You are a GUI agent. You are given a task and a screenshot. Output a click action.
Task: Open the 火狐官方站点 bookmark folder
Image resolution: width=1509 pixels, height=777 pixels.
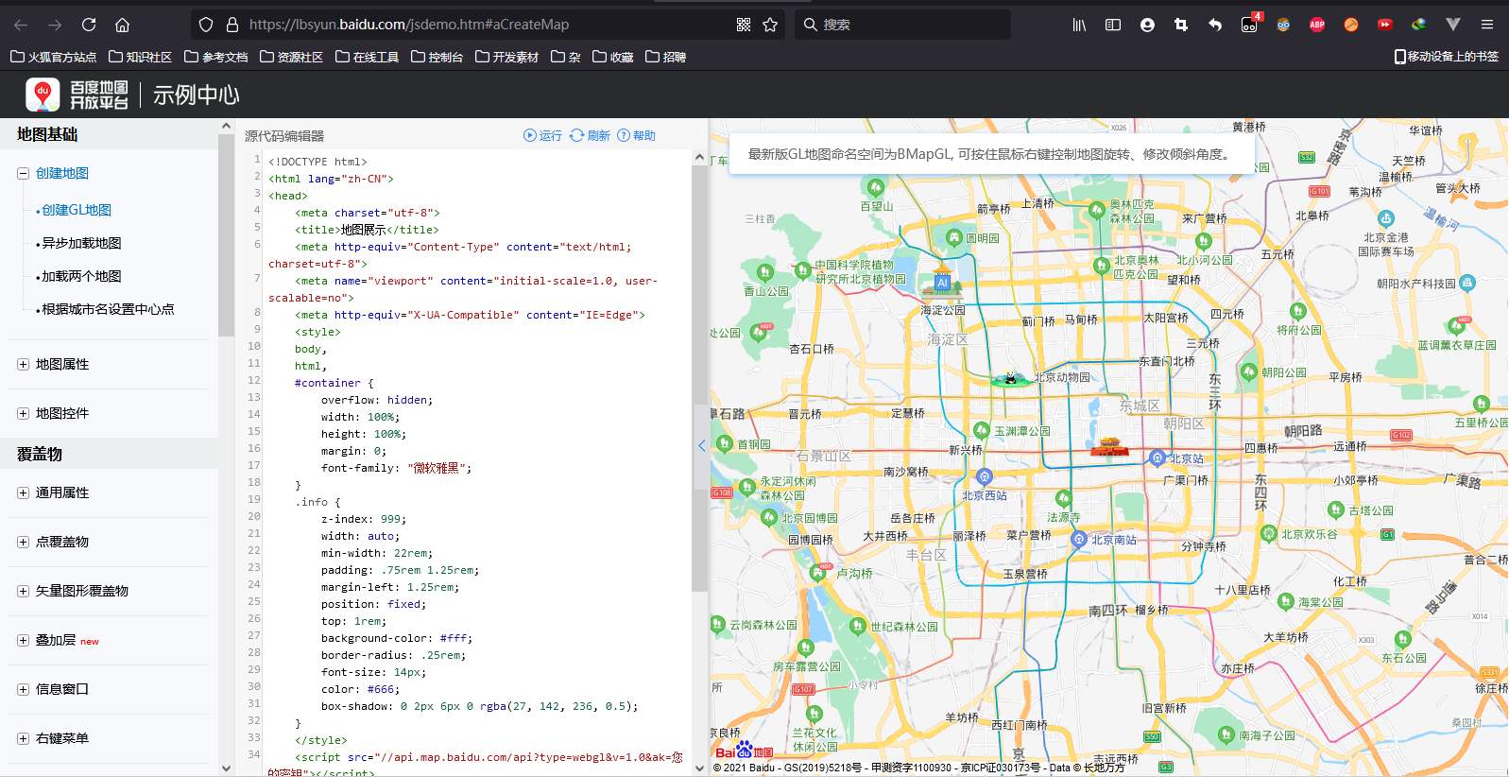point(54,57)
